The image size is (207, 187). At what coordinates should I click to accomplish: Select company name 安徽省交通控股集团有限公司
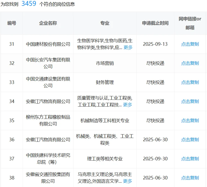click(48, 178)
